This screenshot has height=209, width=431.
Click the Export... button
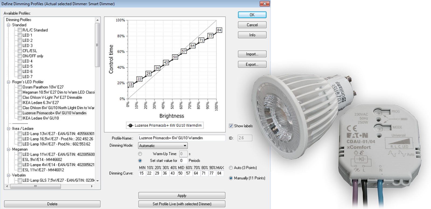[x=252, y=65]
